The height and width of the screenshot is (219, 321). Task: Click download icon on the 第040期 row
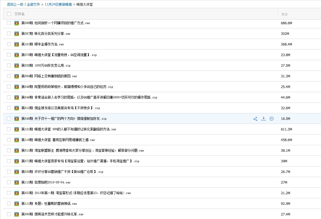click(264, 119)
